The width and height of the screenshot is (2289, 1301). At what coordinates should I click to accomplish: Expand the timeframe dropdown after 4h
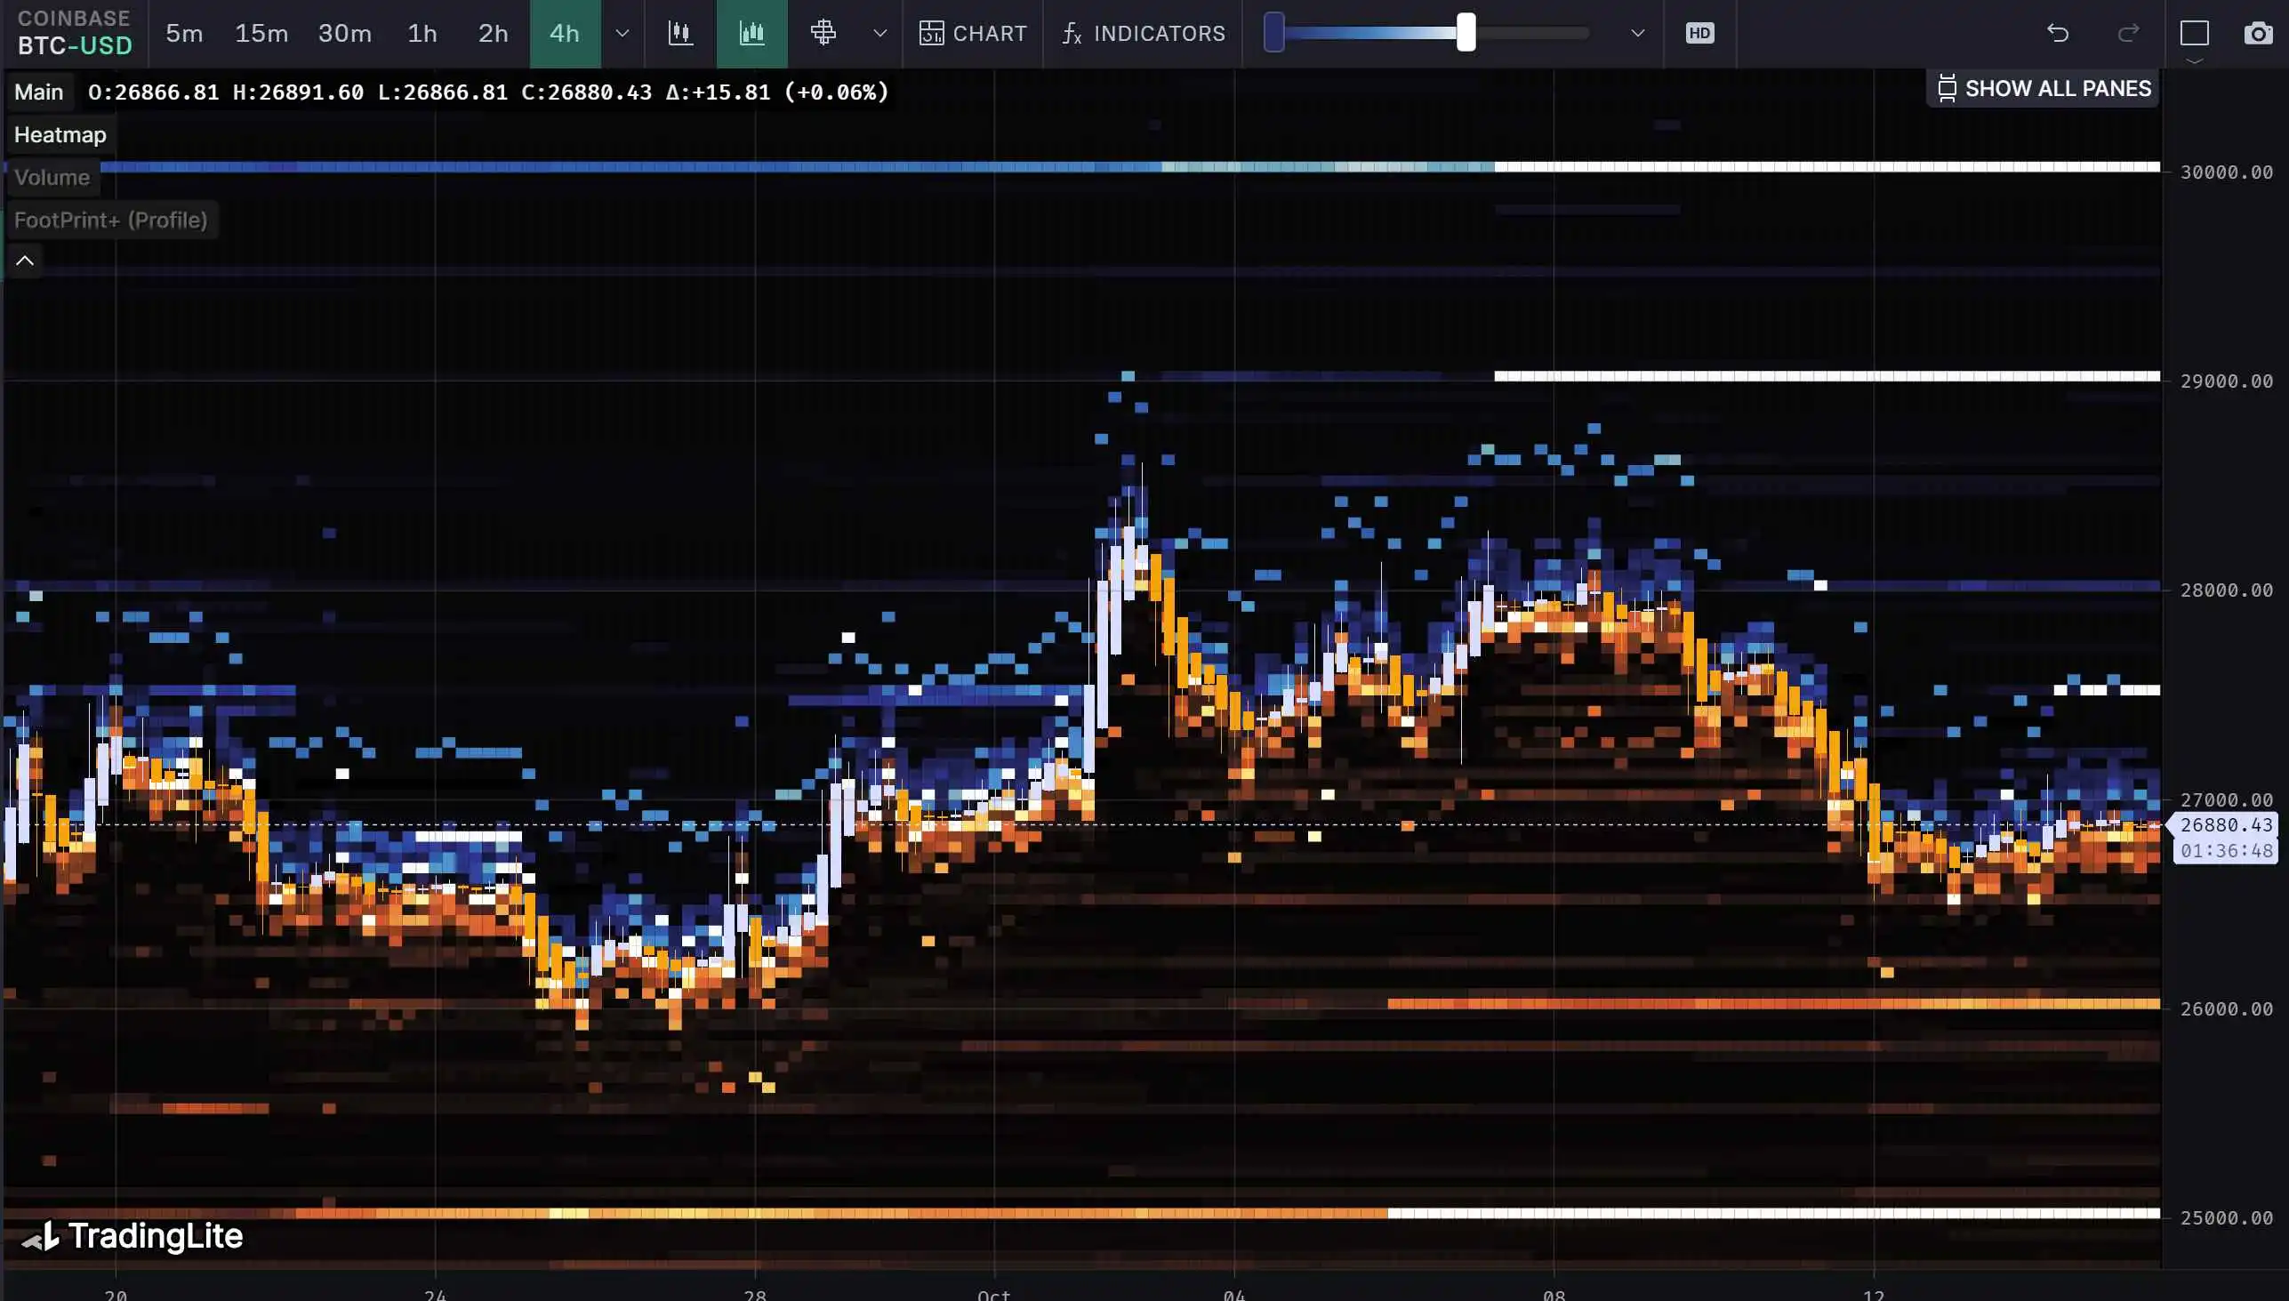622,34
